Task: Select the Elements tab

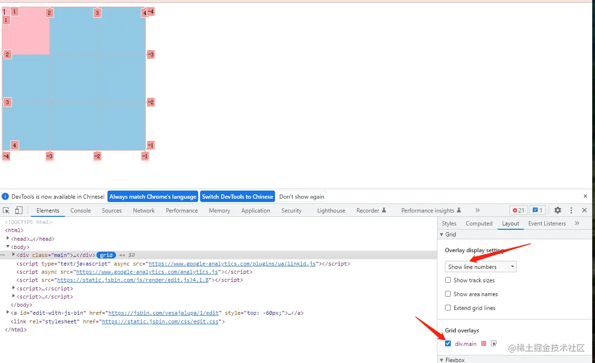Action: [48, 211]
